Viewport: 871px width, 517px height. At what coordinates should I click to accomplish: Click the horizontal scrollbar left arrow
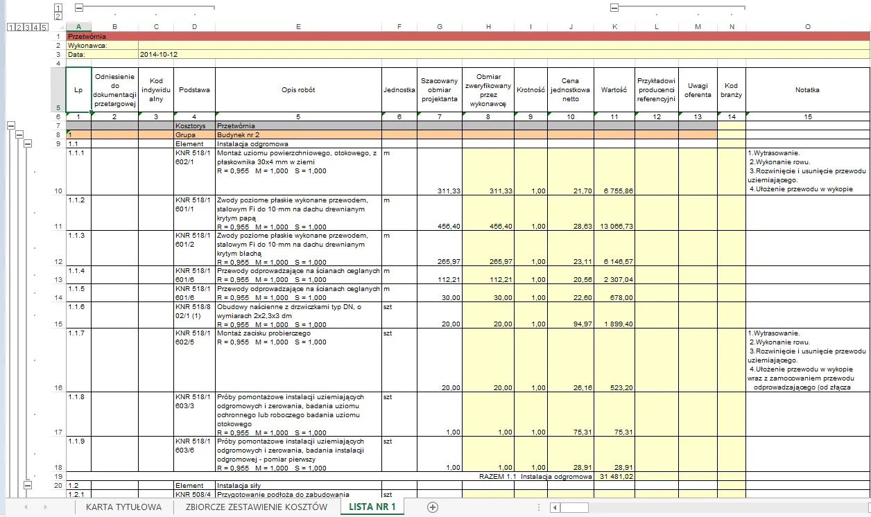coord(554,507)
